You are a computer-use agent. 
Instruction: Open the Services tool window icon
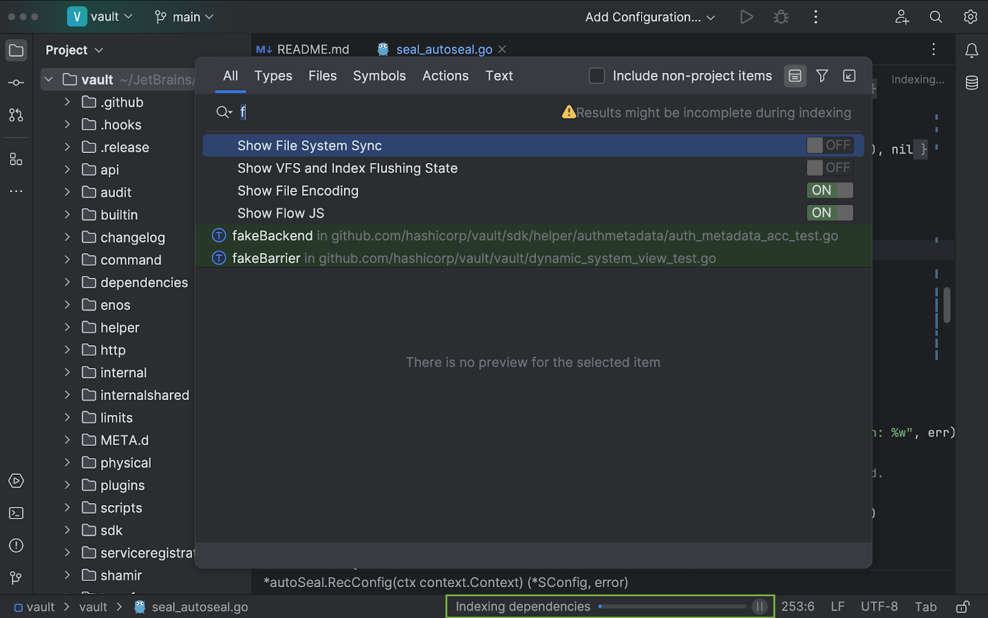[16, 481]
